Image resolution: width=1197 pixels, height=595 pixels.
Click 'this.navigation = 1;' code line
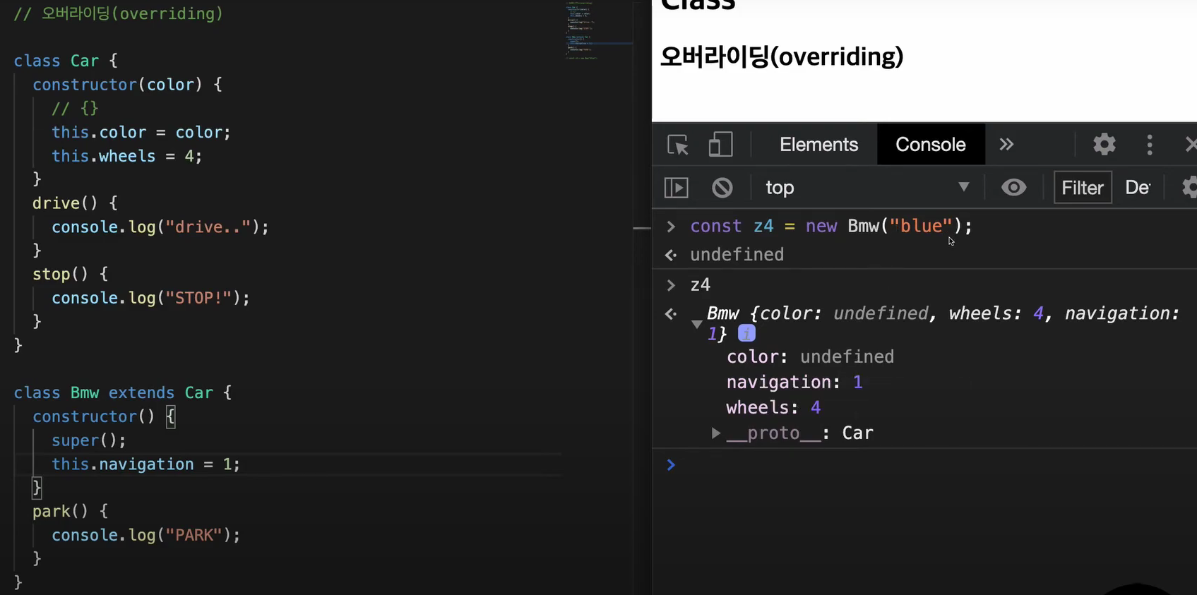tap(145, 464)
